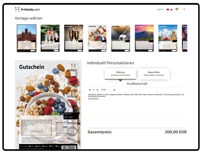Switch language to English flag
Screen dimensions: 202x153
[x=171, y=9]
